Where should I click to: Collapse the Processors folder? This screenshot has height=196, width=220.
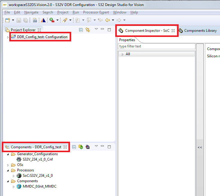point(8,170)
